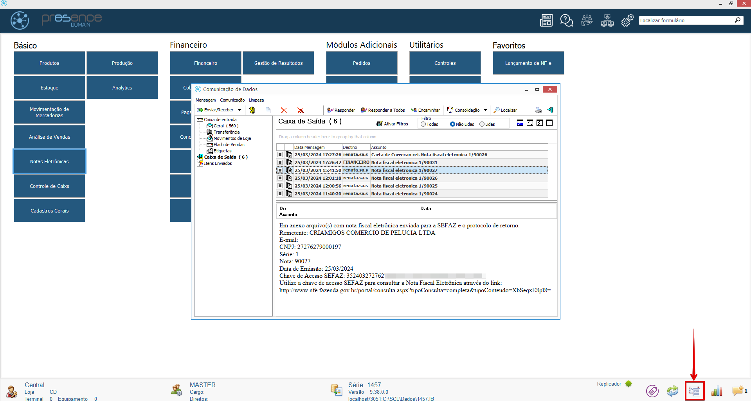Viewport: 751px width, 402px height.
Task: Open the News icon in header
Action: pyautogui.click(x=546, y=20)
